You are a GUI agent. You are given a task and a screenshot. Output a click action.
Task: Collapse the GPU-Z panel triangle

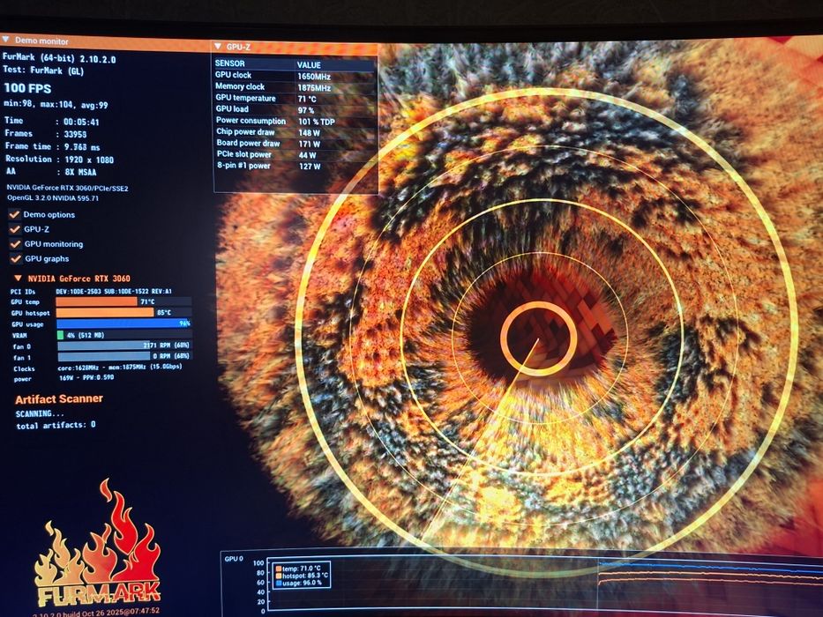pyautogui.click(x=219, y=47)
